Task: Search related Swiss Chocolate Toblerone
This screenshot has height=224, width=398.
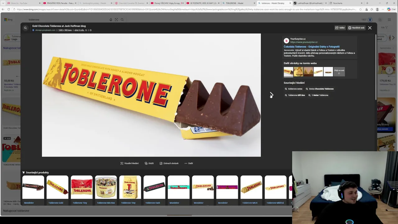Action: [x=320, y=89]
